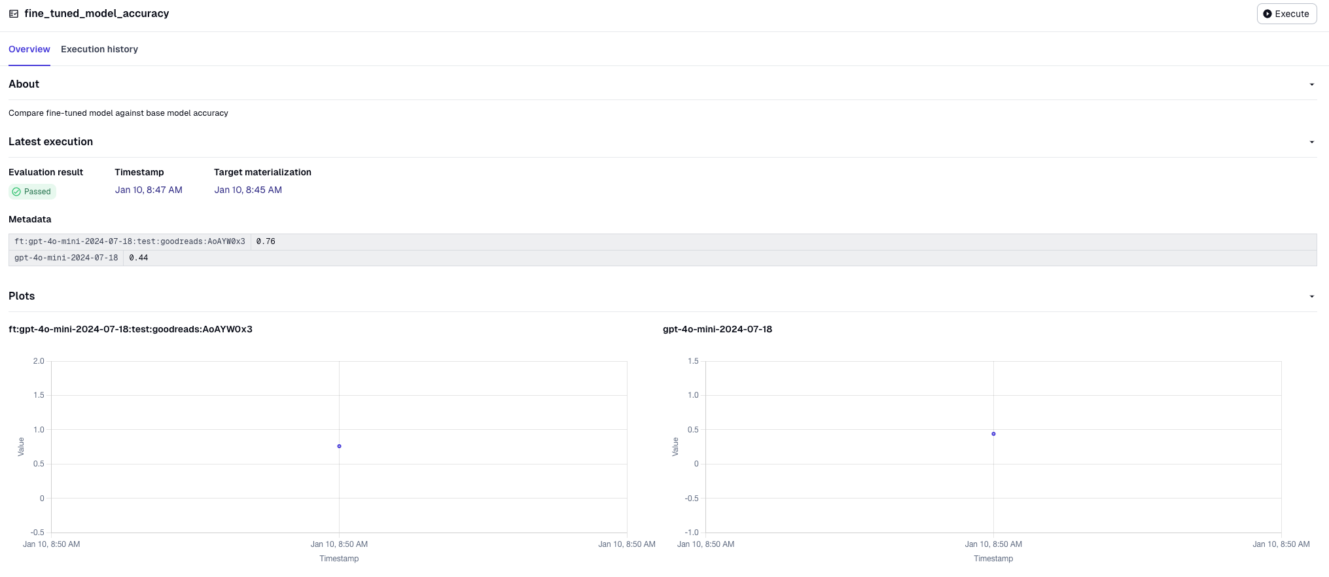
Task: Switch to the Overview tab
Action: tap(29, 49)
